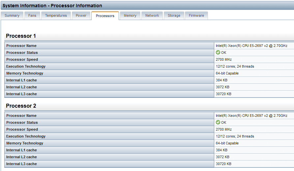Open the Network tab
The image size is (294, 171).
tap(152, 15)
